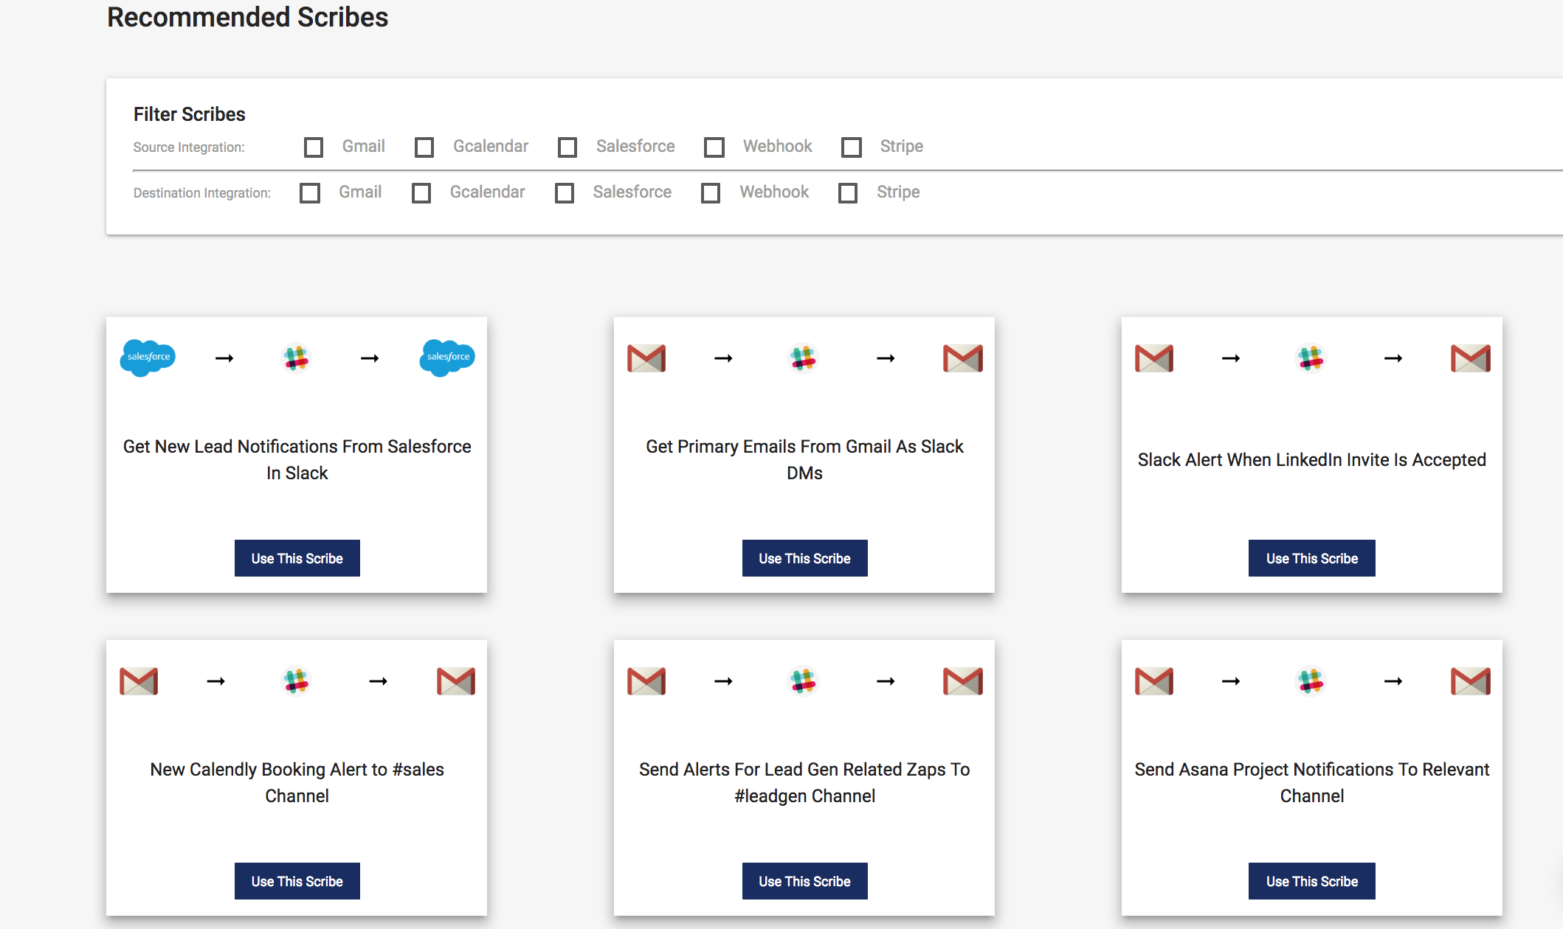
Task: Enable the Gcalendar Source Integration filter
Action: point(424,147)
